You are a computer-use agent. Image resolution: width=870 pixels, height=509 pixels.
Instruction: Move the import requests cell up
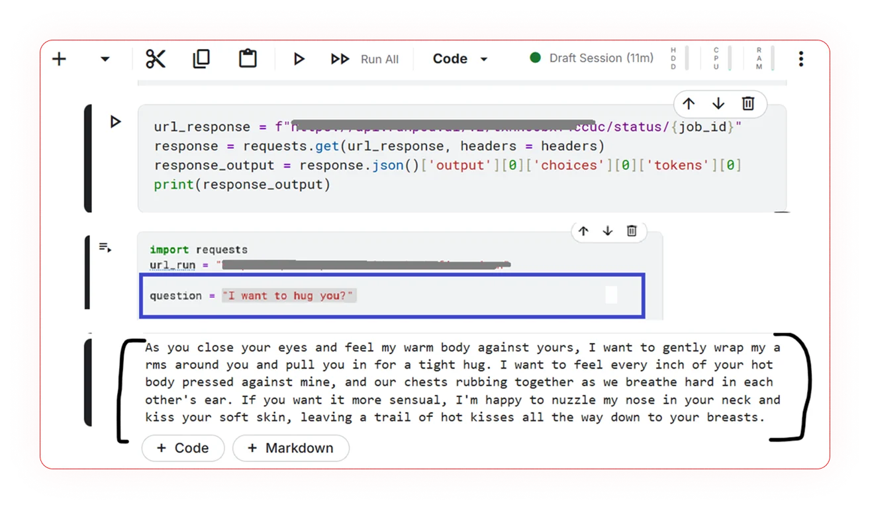(x=583, y=231)
